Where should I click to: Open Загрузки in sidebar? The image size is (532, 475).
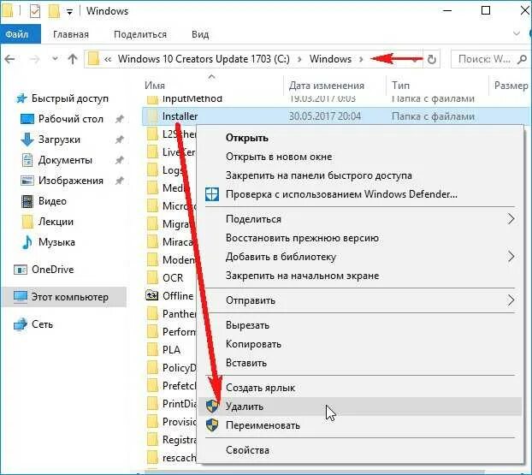click(59, 140)
